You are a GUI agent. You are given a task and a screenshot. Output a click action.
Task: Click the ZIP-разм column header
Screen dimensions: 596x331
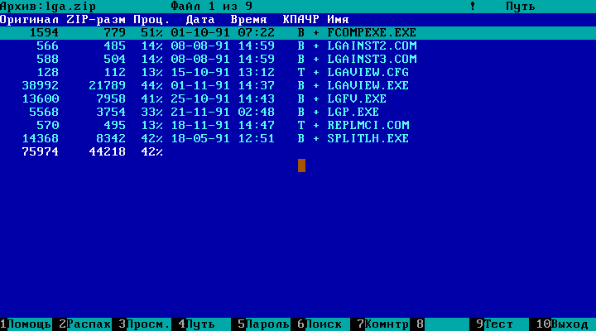coord(97,20)
